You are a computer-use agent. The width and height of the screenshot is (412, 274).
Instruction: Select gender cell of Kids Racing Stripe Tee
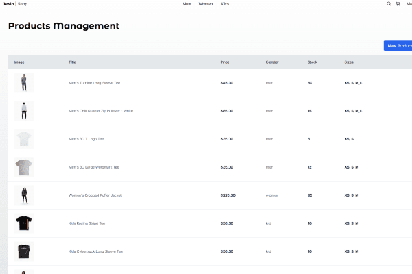coord(268,223)
